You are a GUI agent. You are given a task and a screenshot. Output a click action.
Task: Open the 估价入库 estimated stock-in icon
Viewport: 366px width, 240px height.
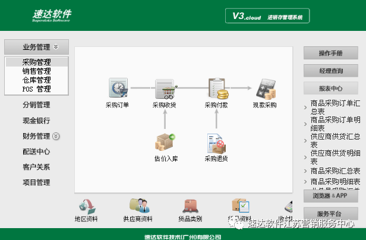click(x=165, y=142)
